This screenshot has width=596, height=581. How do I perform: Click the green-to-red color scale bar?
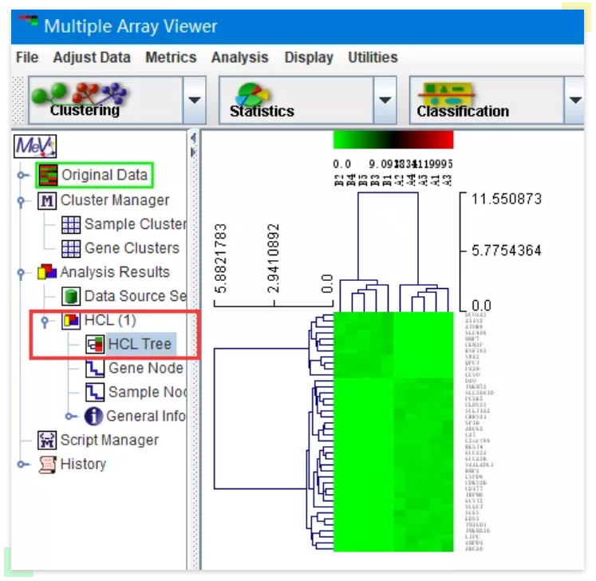pyautogui.click(x=393, y=140)
